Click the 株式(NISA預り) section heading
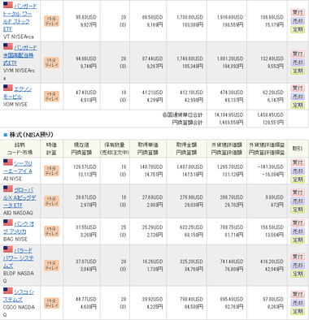 click(x=31, y=135)
